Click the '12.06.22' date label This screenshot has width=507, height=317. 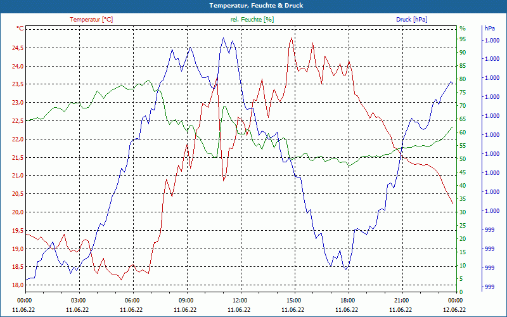click(x=454, y=310)
